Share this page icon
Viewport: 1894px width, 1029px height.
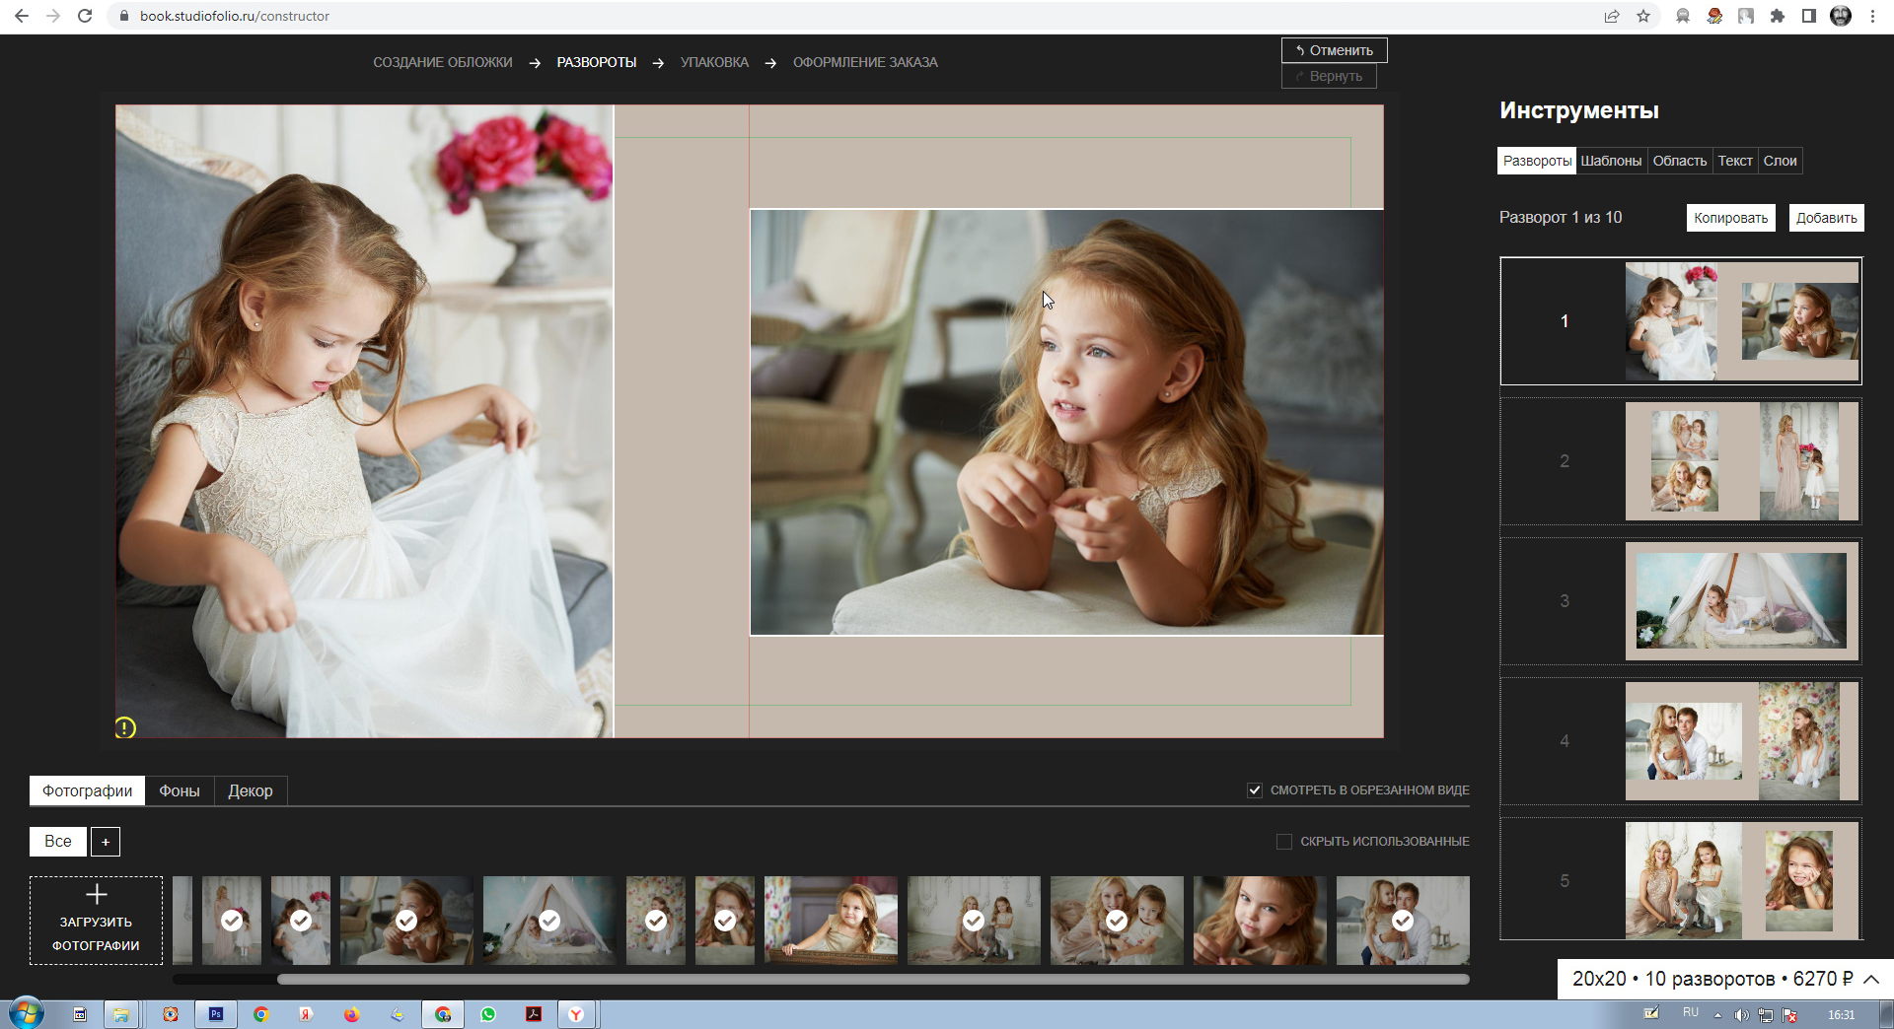click(x=1612, y=16)
